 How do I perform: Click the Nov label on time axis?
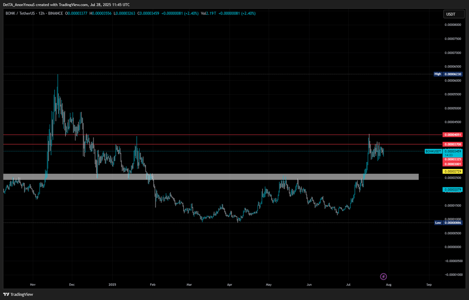(x=33, y=285)
